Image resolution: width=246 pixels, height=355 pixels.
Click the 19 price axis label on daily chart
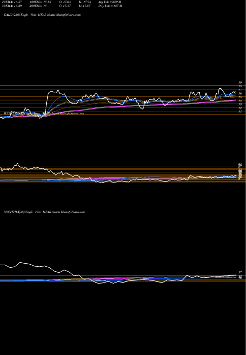pyautogui.click(x=240, y=83)
